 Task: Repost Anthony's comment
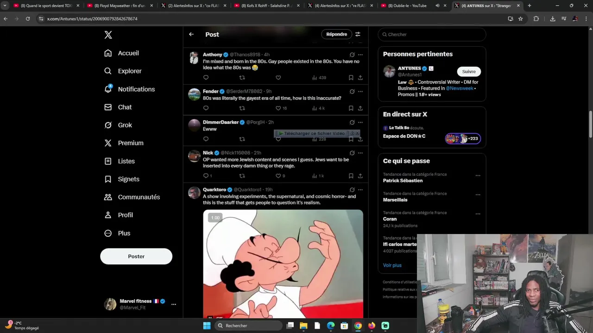[x=242, y=78]
